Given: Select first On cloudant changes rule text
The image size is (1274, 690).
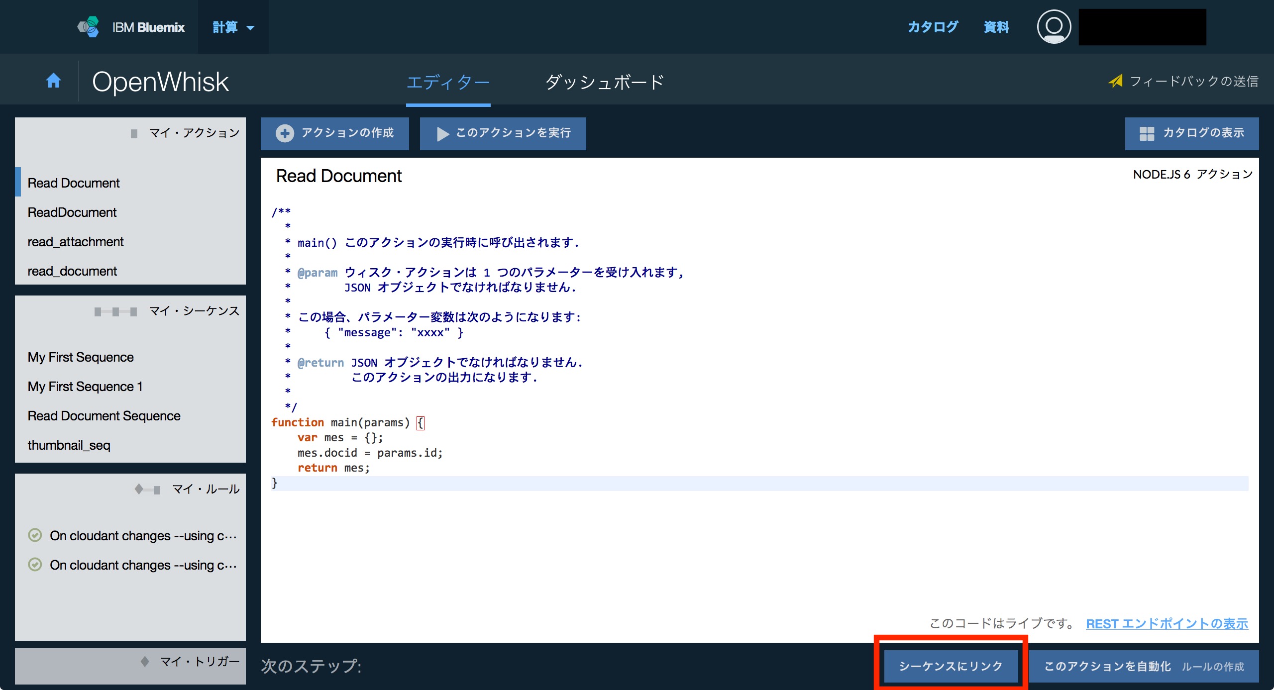Looking at the screenshot, I should [143, 535].
